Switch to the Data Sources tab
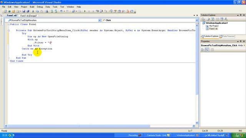This screenshot has width=246, height=138. (227, 36)
